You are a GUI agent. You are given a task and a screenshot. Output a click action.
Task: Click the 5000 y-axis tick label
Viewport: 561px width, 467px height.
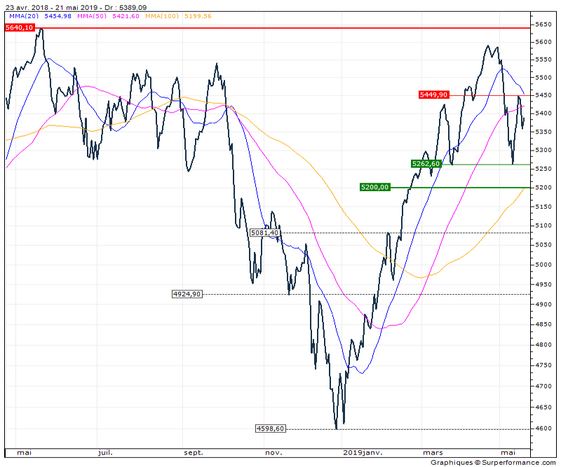(x=543, y=265)
